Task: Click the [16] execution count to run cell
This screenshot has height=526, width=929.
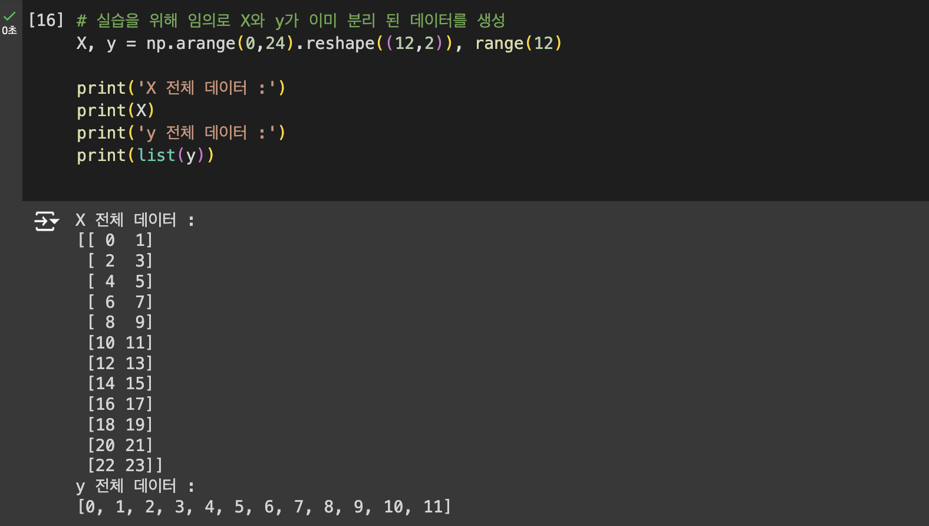Action: [46, 21]
